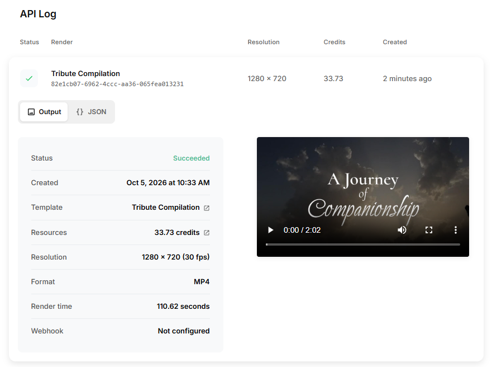The height and width of the screenshot is (367, 492).
Task: Click the 33.73 credits resources link
Action: pos(177,233)
